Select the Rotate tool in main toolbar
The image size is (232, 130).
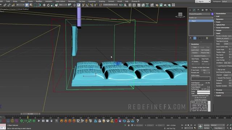click(48, 5)
